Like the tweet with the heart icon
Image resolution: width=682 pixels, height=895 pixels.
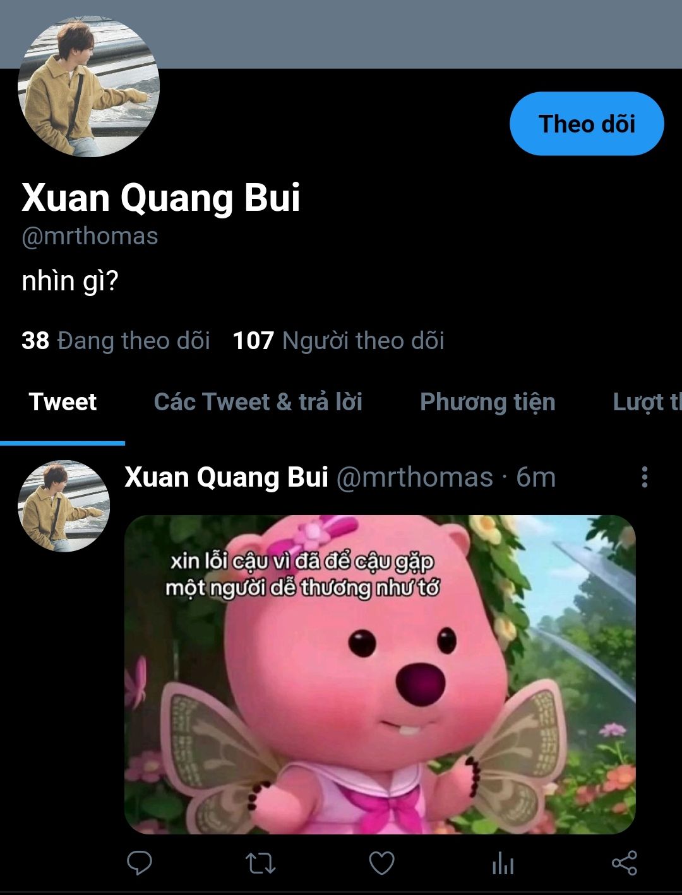(x=381, y=863)
